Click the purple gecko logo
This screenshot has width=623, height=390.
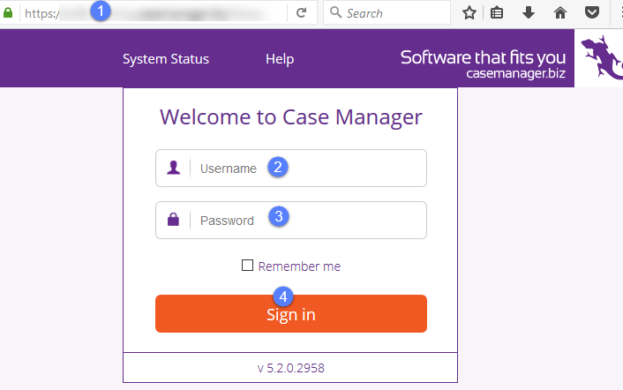(x=602, y=57)
